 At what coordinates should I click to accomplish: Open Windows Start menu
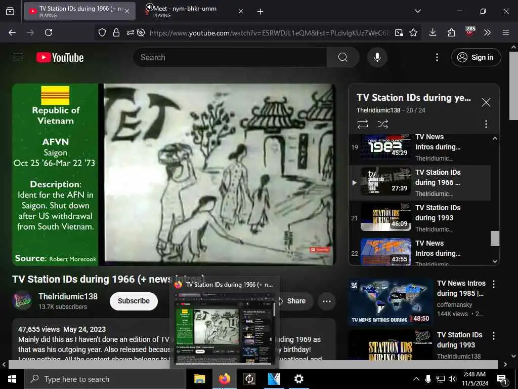click(12, 379)
